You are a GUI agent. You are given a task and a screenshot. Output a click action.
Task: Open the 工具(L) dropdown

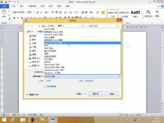coord(81,94)
